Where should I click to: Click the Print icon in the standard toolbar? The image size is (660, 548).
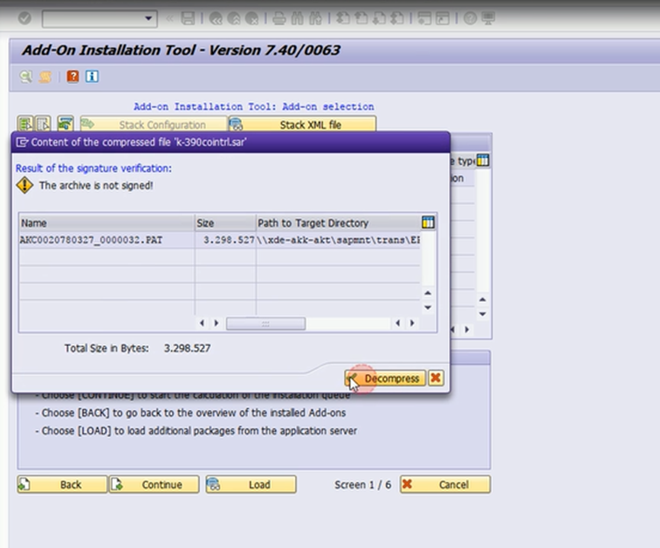coord(279,17)
